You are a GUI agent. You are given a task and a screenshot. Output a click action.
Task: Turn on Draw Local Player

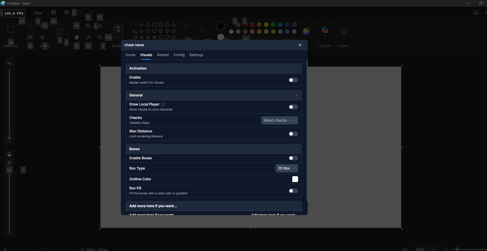[293, 107]
